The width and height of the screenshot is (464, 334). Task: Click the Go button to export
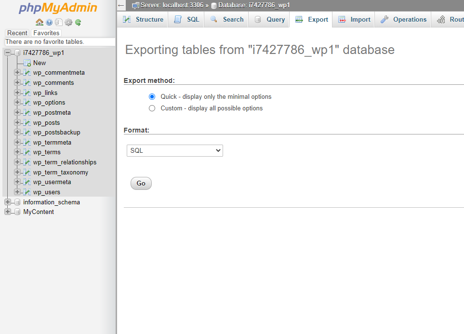coord(141,183)
